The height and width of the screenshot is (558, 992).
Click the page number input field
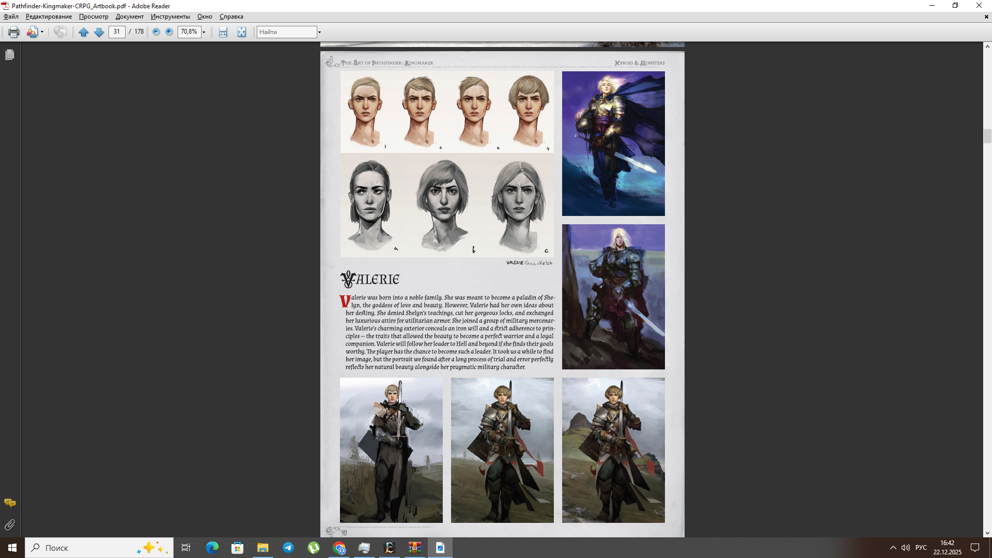117,32
